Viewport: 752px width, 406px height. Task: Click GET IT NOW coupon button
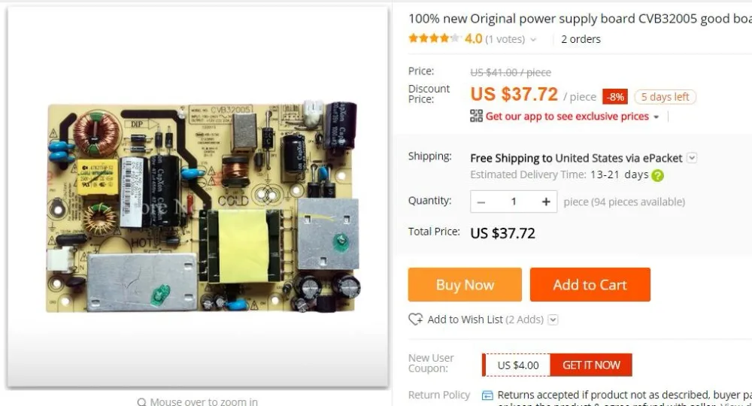(x=591, y=365)
